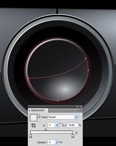Close the Gradient panel

[81, 106]
